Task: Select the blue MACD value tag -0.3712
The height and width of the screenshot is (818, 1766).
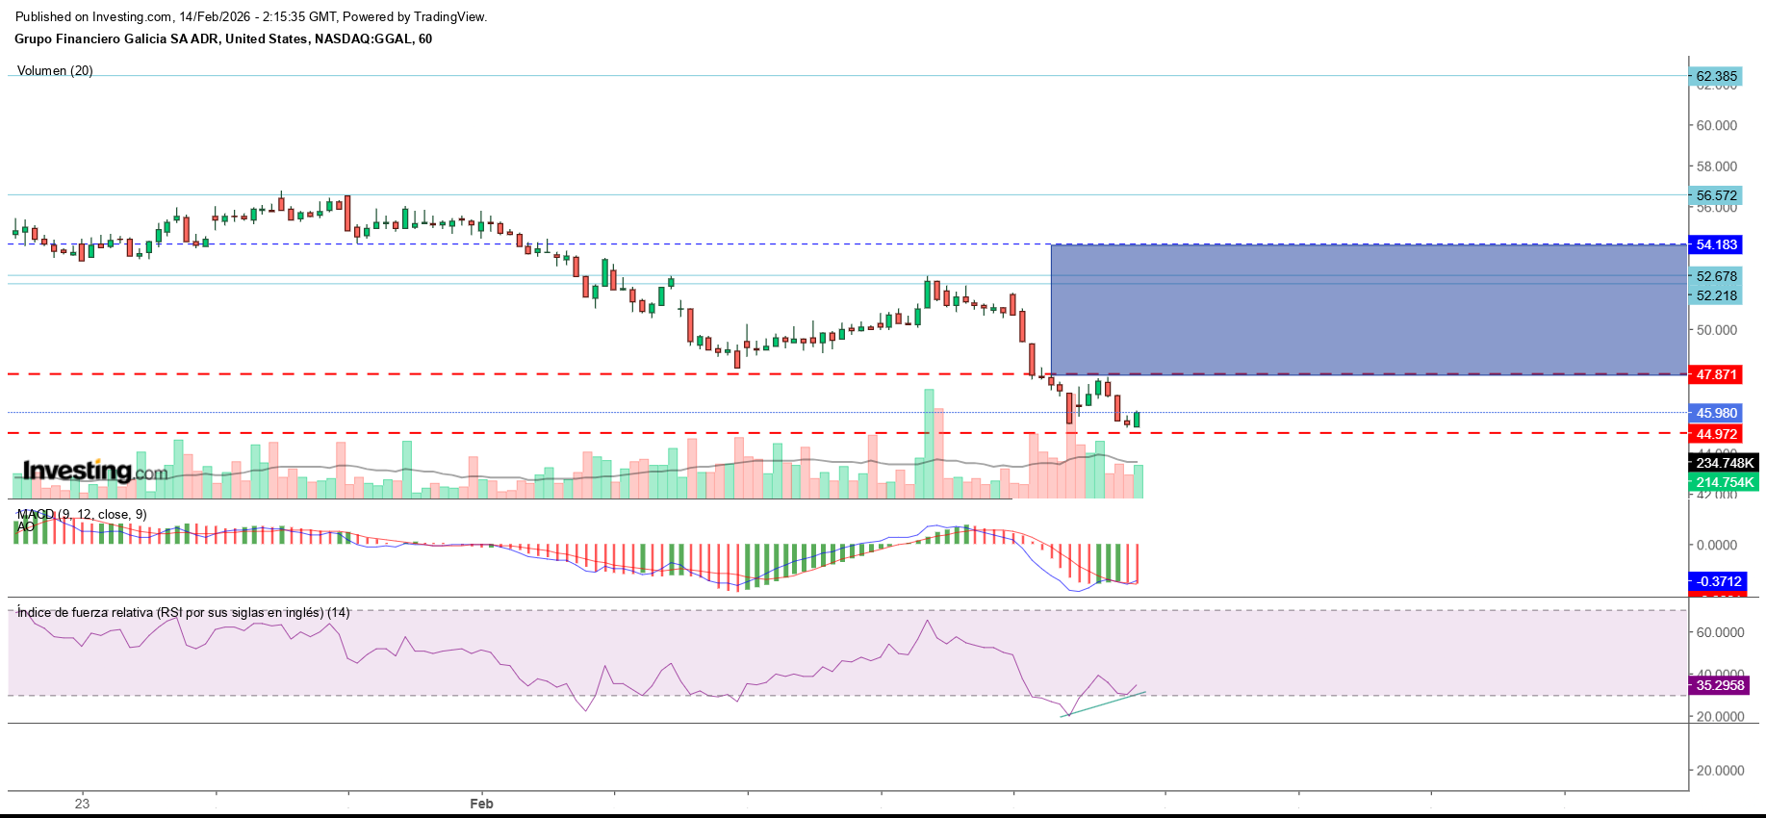Action: [x=1718, y=581]
